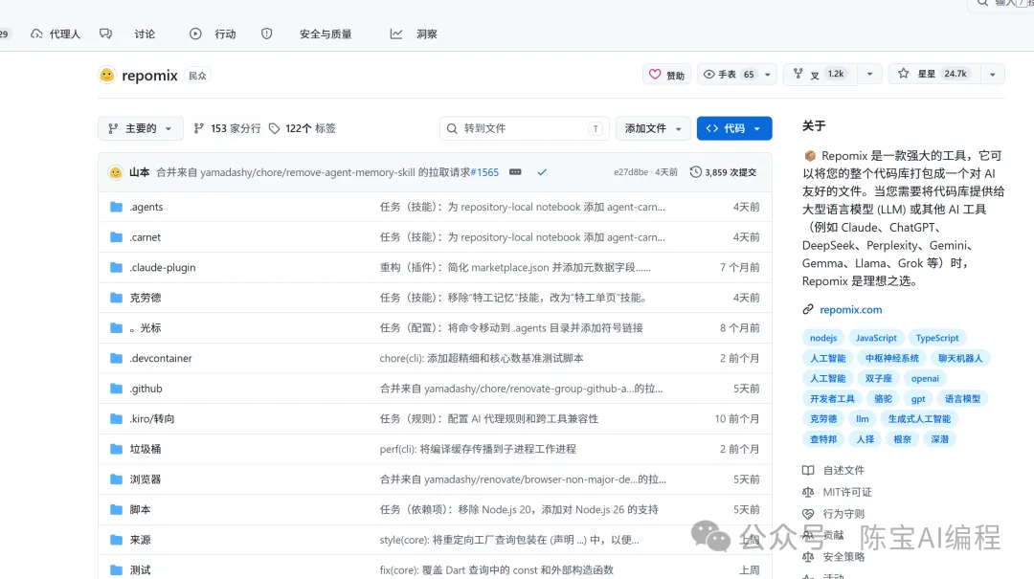The image size is (1034, 579).
Task: Click the link icon beside repomix.com
Action: point(808,309)
